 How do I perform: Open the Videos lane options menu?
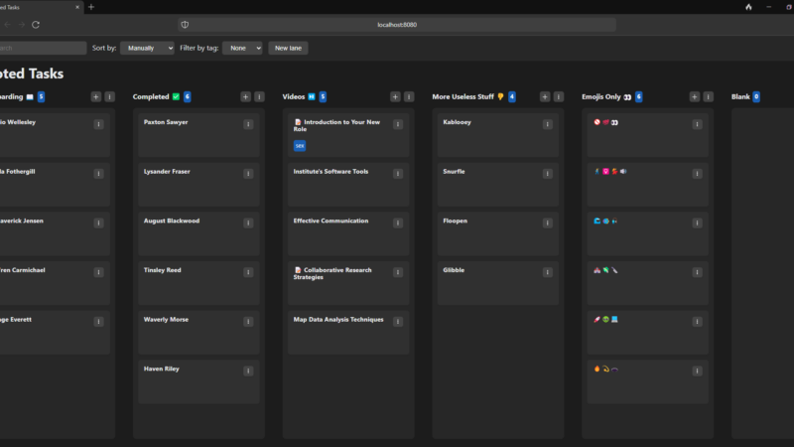[408, 96]
